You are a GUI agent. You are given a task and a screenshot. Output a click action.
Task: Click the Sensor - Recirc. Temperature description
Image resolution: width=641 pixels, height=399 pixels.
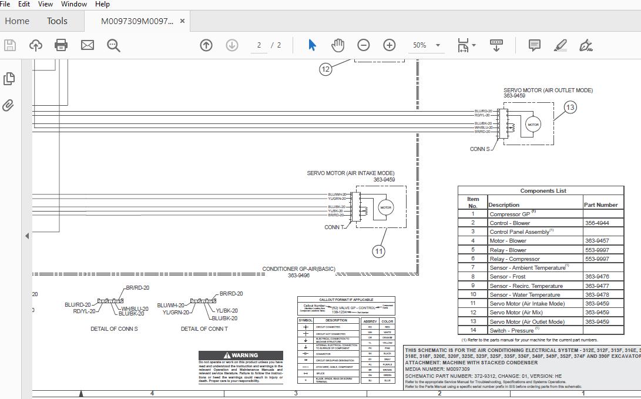[526, 286]
